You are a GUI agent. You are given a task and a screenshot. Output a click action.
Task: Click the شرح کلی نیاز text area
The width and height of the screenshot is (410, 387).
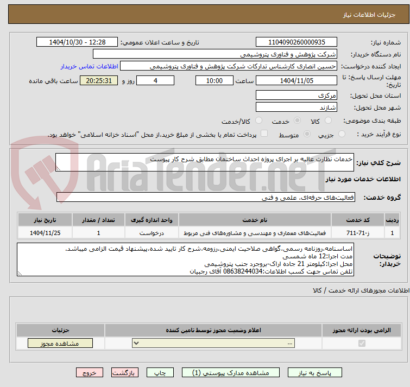205,162
